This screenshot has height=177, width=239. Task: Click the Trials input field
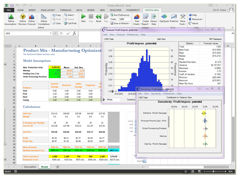[125, 19]
